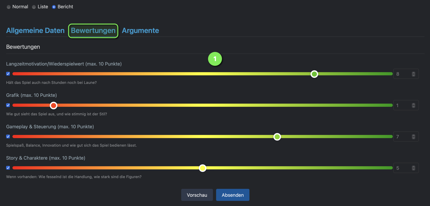The width and height of the screenshot is (430, 206).
Task: Click the red Grafik slider handle
Action: [54, 105]
